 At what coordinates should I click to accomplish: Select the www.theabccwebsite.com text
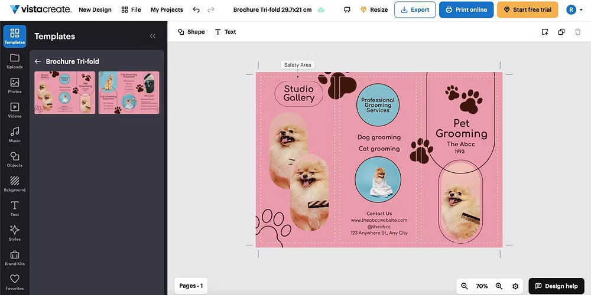379,220
